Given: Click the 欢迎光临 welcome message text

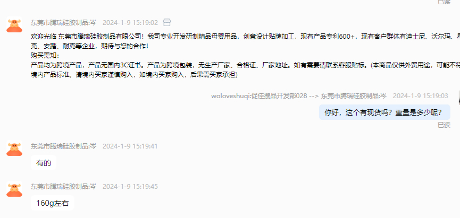Looking at the screenshot, I should click(245, 41).
